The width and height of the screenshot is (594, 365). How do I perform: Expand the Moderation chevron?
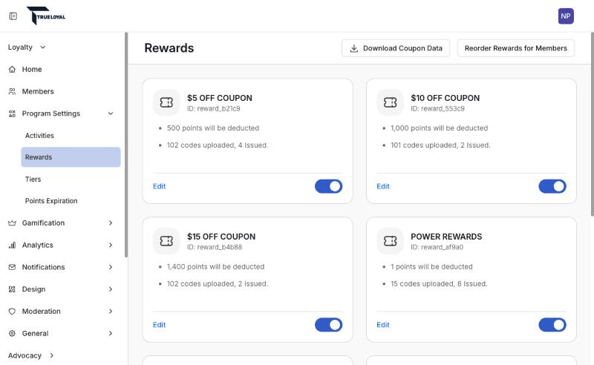pos(111,312)
